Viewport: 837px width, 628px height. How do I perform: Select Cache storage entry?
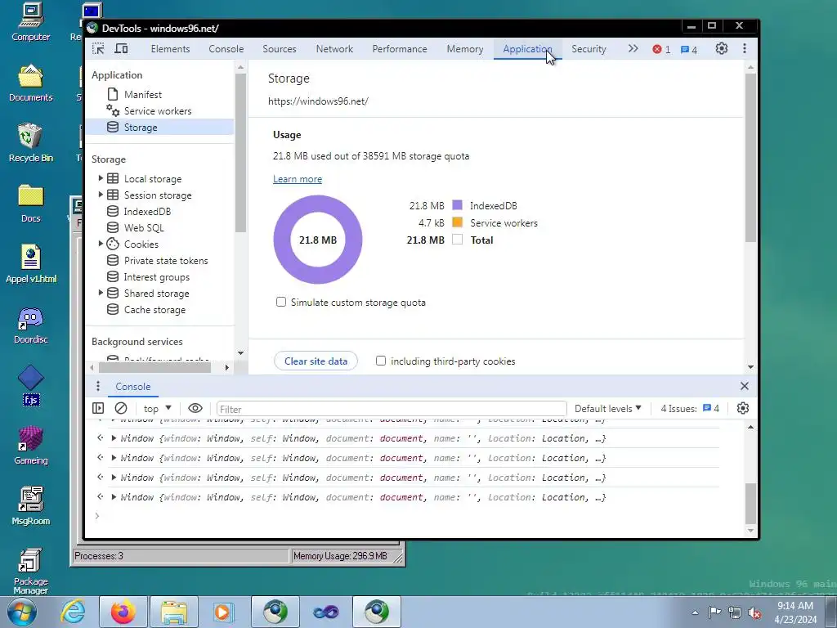[x=154, y=310]
